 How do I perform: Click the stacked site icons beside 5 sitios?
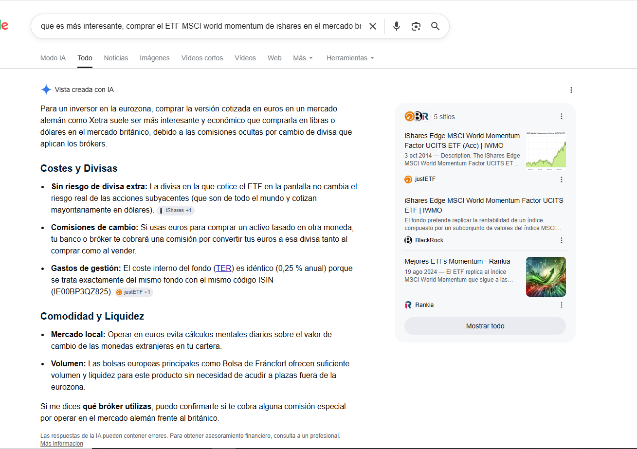pos(417,116)
